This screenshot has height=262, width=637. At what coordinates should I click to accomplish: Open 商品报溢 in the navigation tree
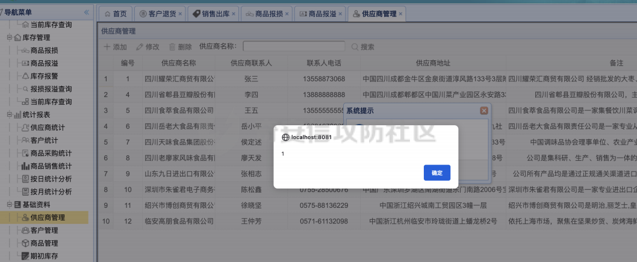click(45, 63)
